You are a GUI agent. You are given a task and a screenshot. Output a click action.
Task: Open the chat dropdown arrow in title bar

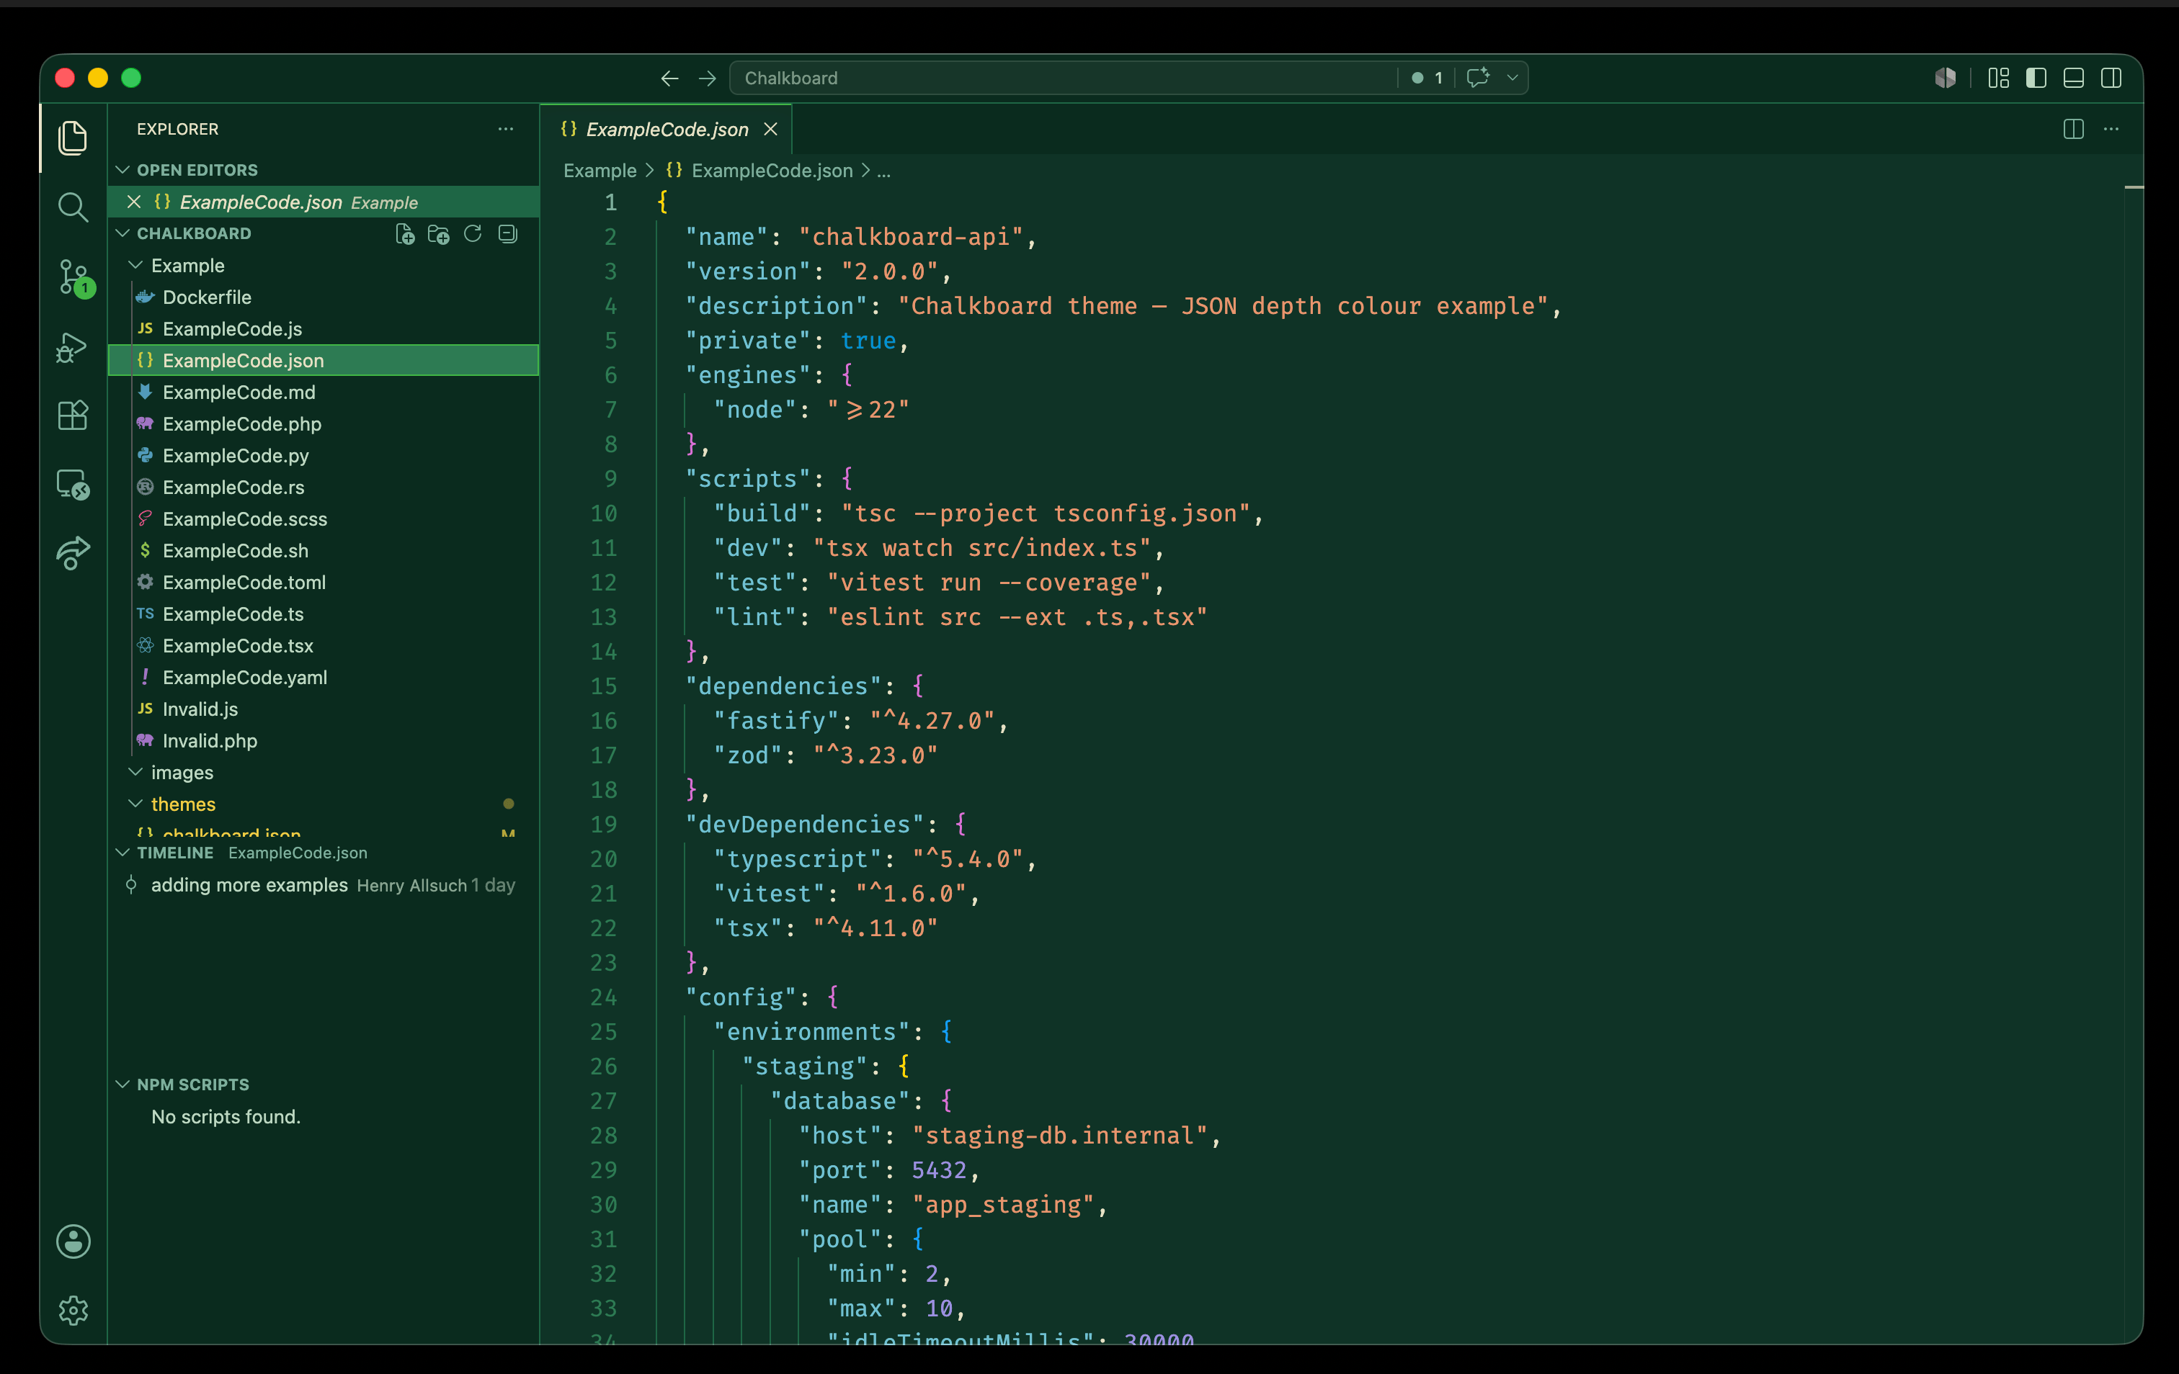1512,78
